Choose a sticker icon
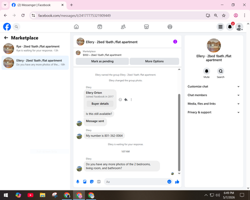250x200 pixels. [91, 181]
